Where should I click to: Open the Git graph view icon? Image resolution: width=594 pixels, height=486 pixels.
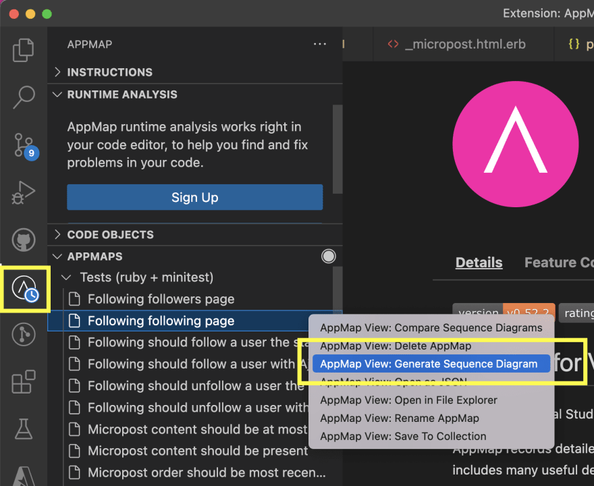click(24, 335)
